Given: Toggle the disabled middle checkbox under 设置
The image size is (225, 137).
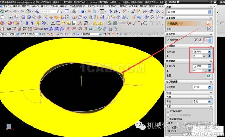Looking at the screenshot, I should tap(168, 115).
